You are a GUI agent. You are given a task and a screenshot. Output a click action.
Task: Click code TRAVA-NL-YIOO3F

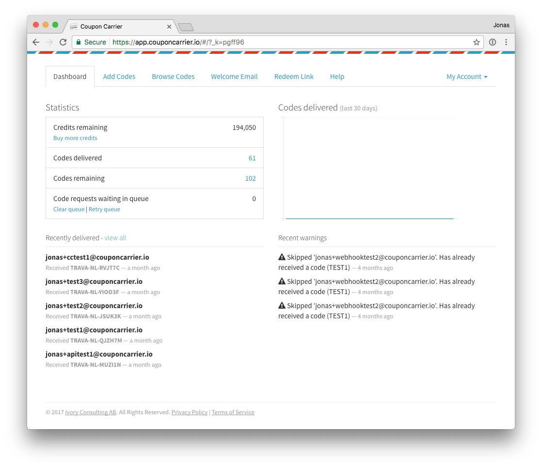point(95,292)
